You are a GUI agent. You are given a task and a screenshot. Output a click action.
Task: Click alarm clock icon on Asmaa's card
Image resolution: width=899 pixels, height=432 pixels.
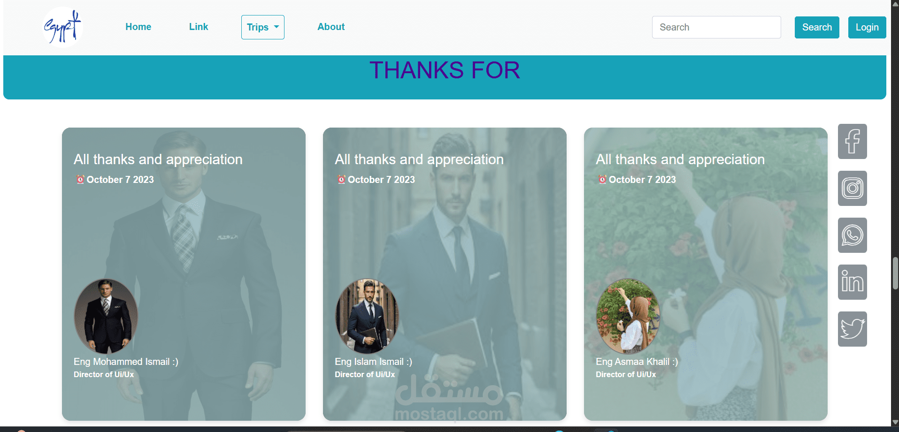pyautogui.click(x=602, y=179)
